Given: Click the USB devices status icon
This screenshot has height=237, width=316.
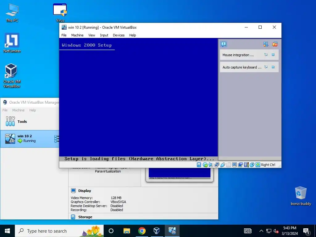Looking at the screenshot, I should click(222, 165).
